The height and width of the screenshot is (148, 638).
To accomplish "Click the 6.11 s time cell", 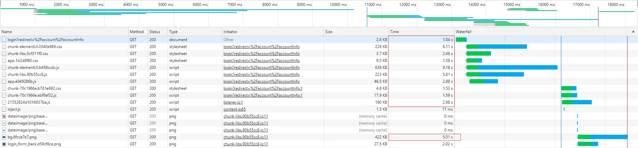I will (421, 47).
